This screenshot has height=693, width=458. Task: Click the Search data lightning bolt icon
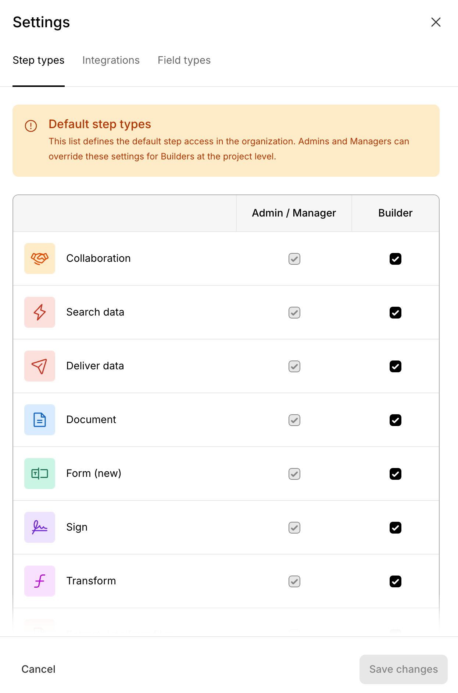(40, 312)
